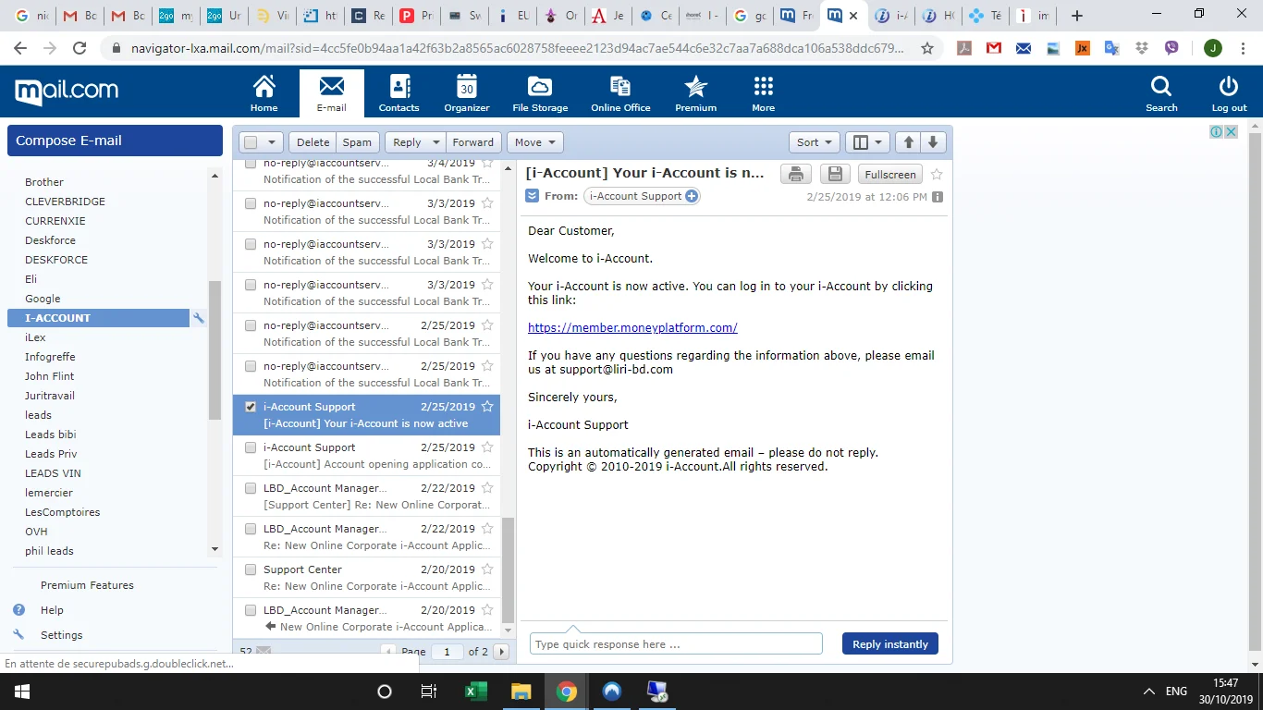Open Google Translate extension icon

[x=1111, y=48]
